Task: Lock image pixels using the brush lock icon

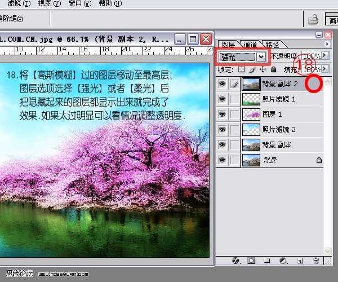Action: (x=252, y=69)
